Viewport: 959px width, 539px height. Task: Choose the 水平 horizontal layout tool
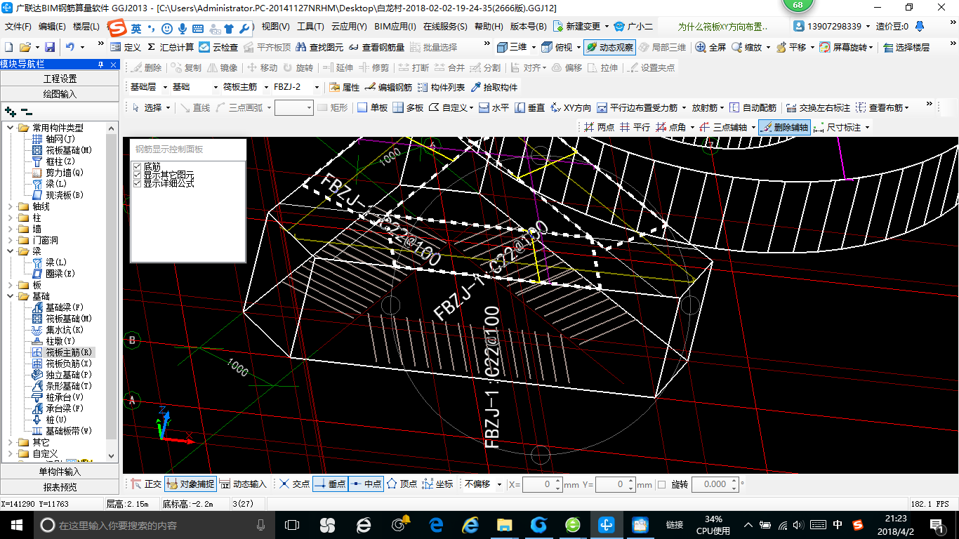tap(494, 107)
